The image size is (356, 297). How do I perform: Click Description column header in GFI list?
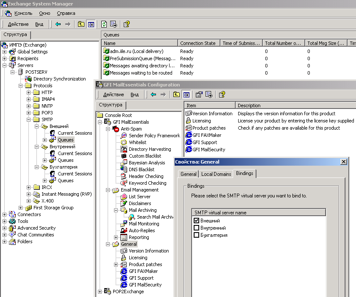click(295, 105)
